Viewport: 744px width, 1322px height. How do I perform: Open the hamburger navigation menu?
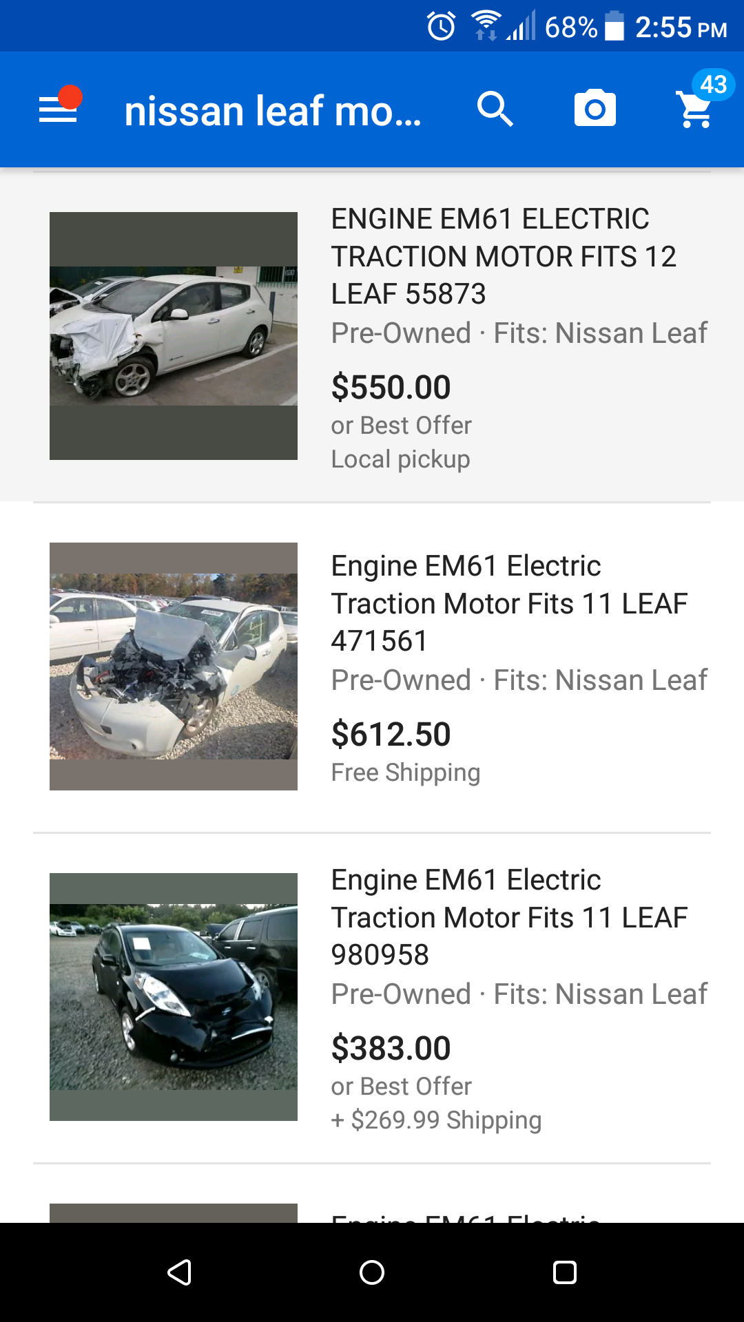coord(58,109)
